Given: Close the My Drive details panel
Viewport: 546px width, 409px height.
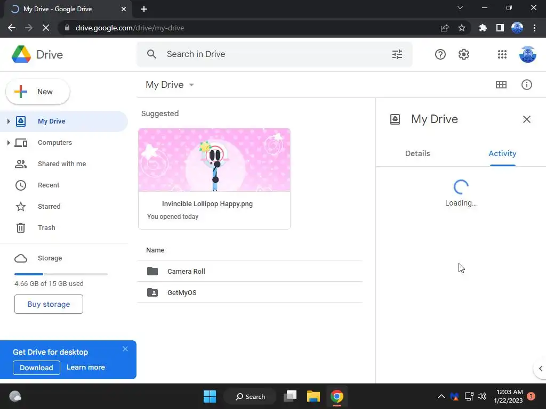Looking at the screenshot, I should click(526, 119).
